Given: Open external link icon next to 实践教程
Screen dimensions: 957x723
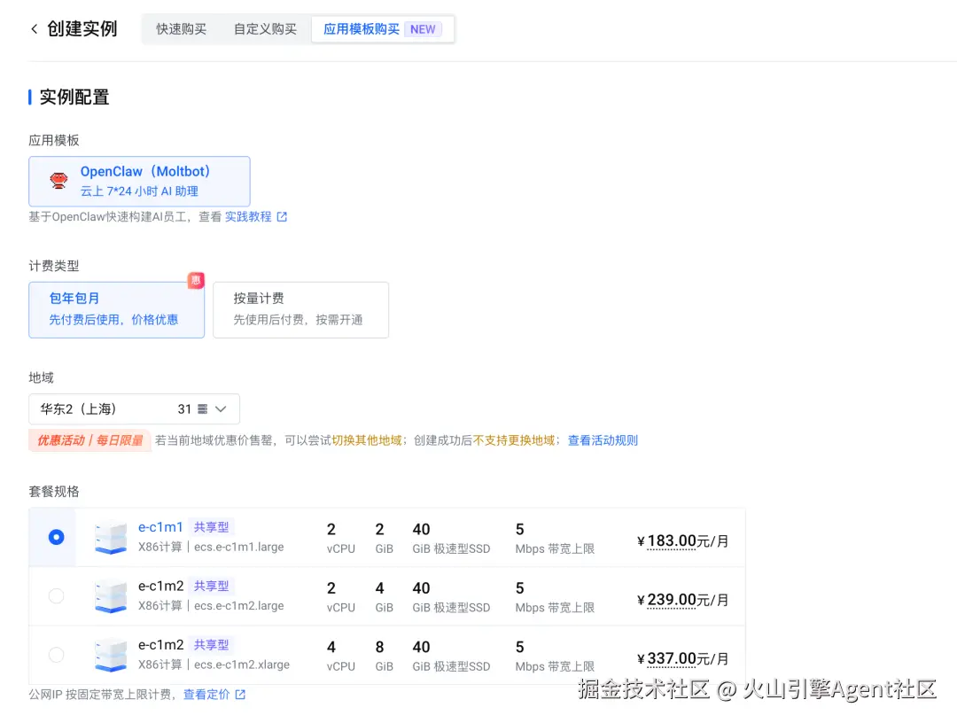Looking at the screenshot, I should (x=282, y=216).
